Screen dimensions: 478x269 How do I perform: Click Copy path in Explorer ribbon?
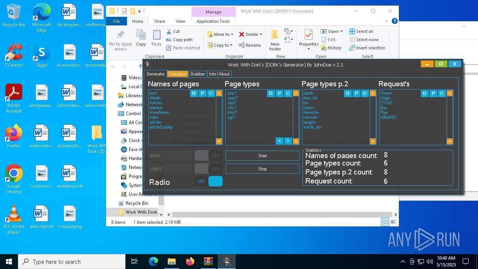click(179, 40)
